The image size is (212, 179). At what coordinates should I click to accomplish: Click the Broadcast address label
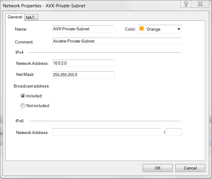tap(32, 86)
